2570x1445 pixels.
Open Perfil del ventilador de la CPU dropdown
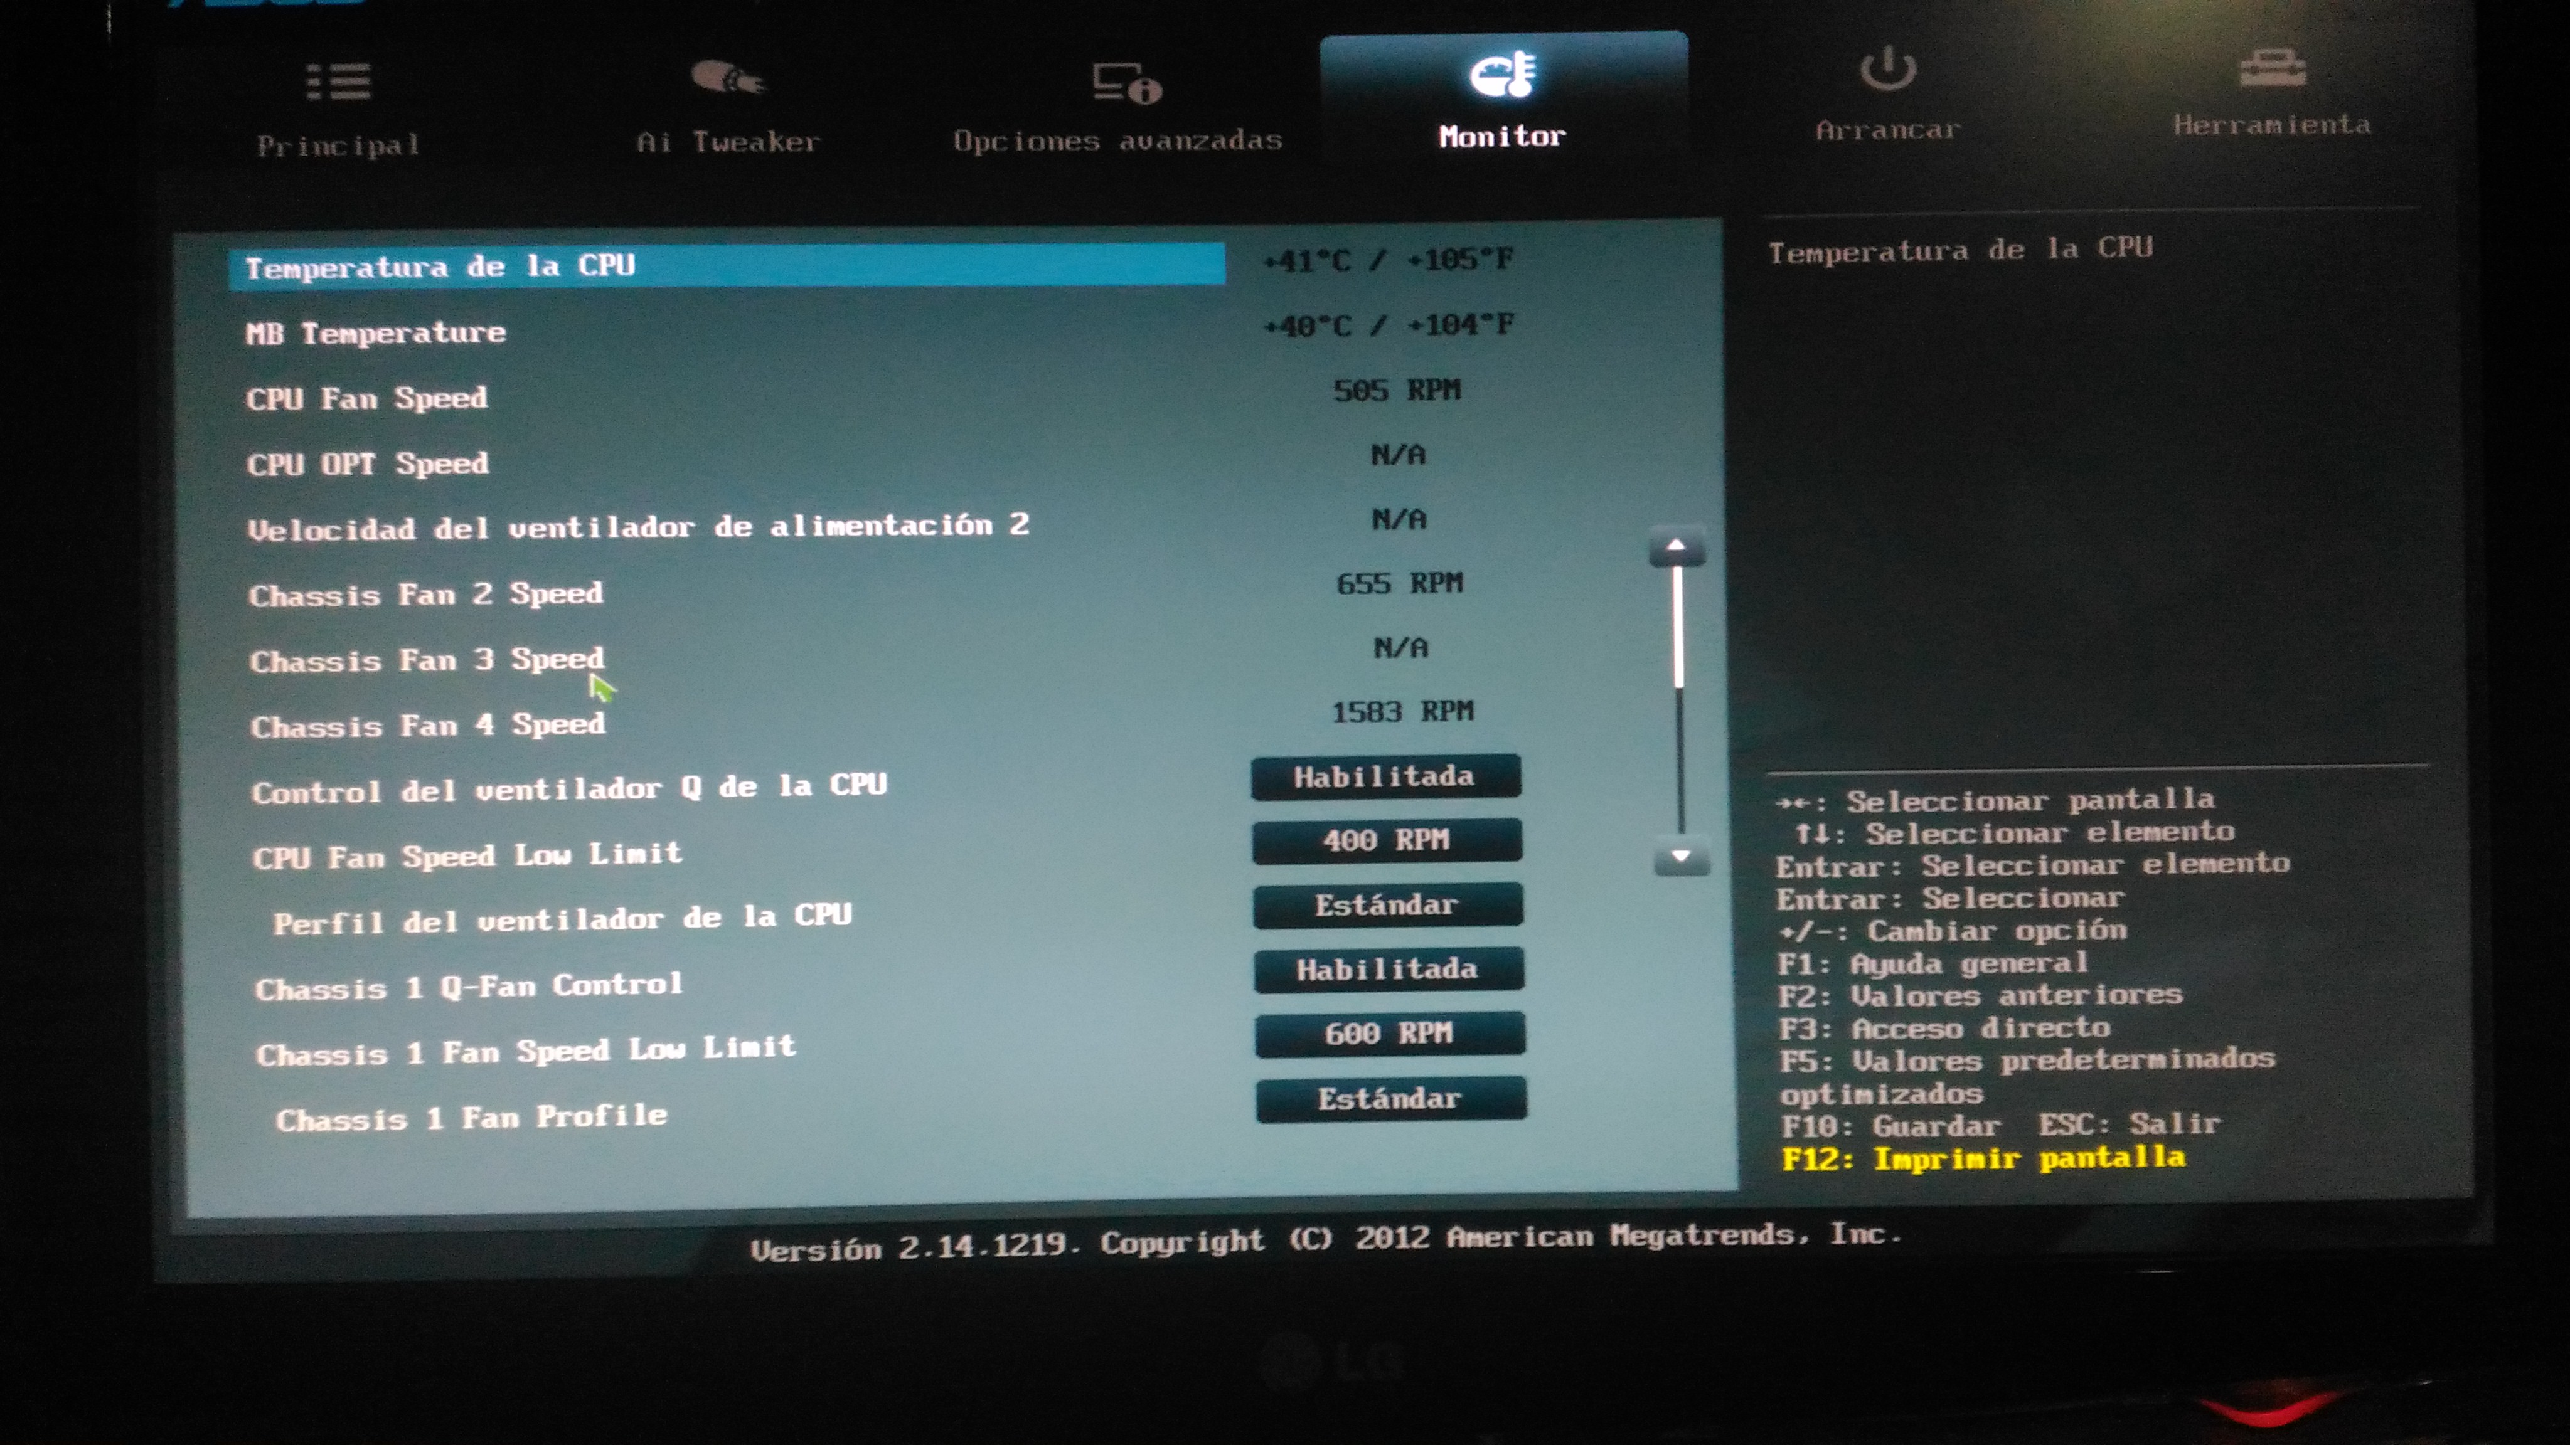click(1388, 906)
